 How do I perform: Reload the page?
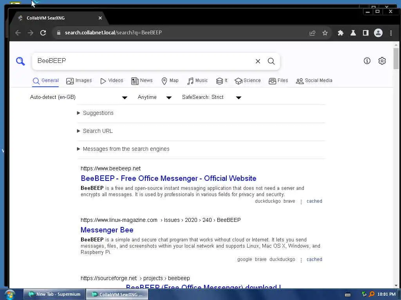[43, 33]
